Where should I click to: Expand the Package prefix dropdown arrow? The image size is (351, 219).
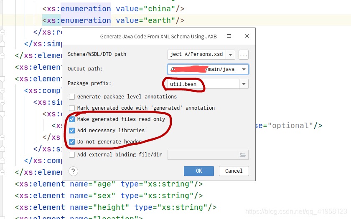(x=244, y=84)
